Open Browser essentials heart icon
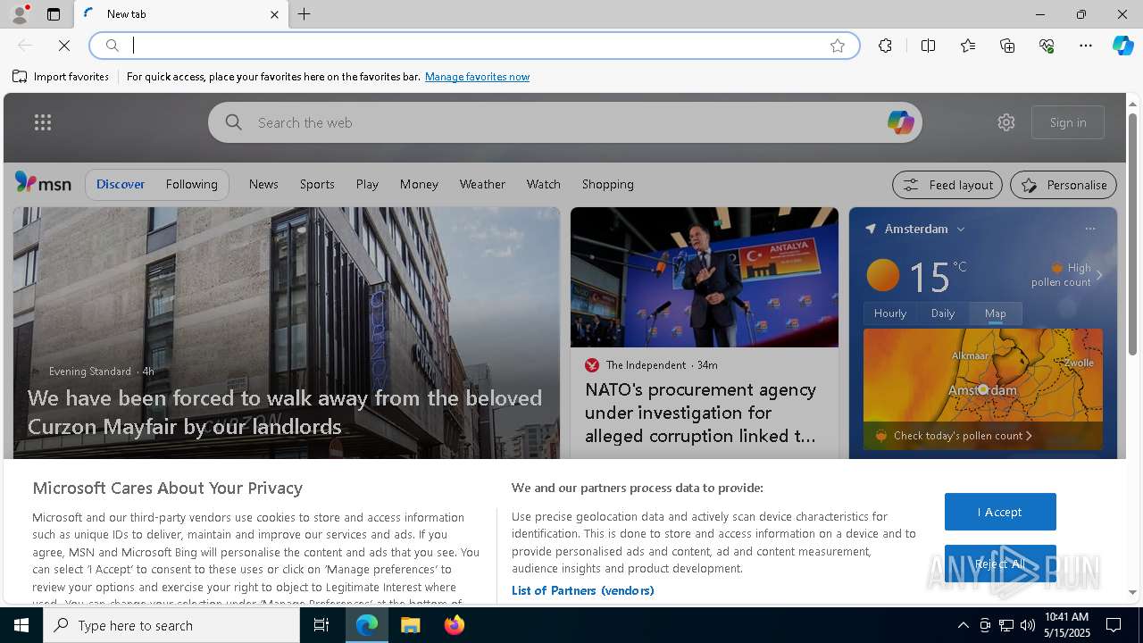Viewport: 1143px width, 643px height. [x=1047, y=46]
